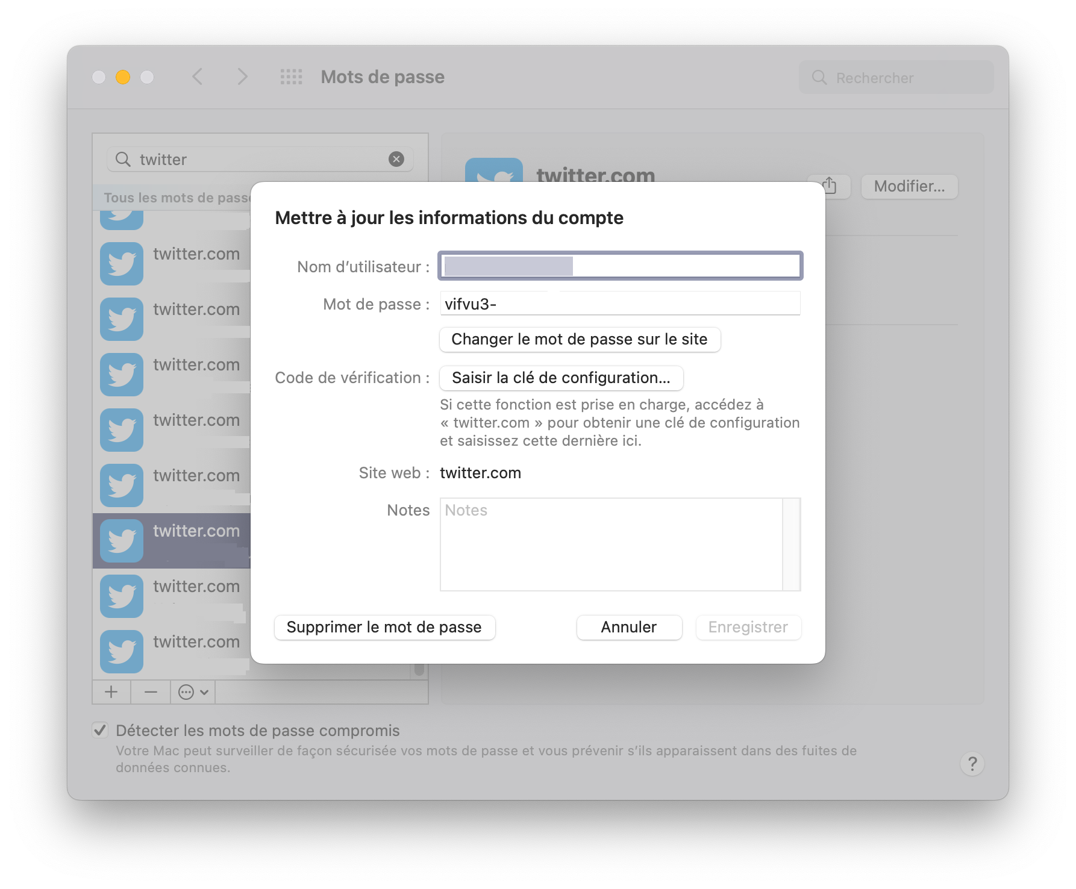The width and height of the screenshot is (1076, 889).
Task: Open the more-options ellipsis dropdown
Action: click(193, 692)
